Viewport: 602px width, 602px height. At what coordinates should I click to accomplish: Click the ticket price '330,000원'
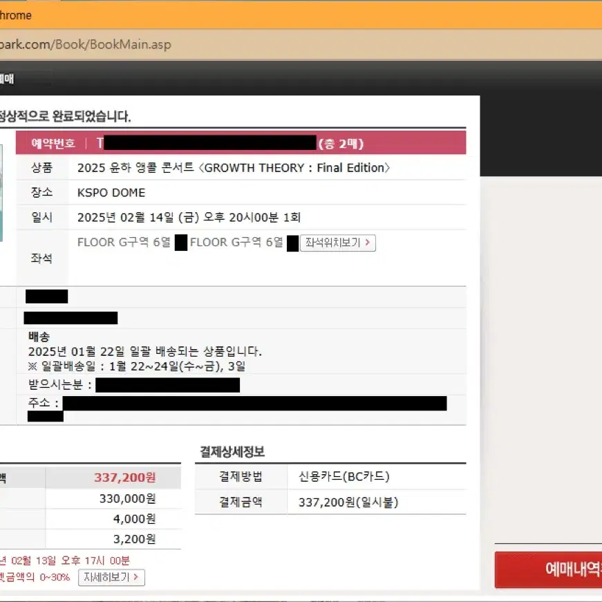[x=127, y=499]
